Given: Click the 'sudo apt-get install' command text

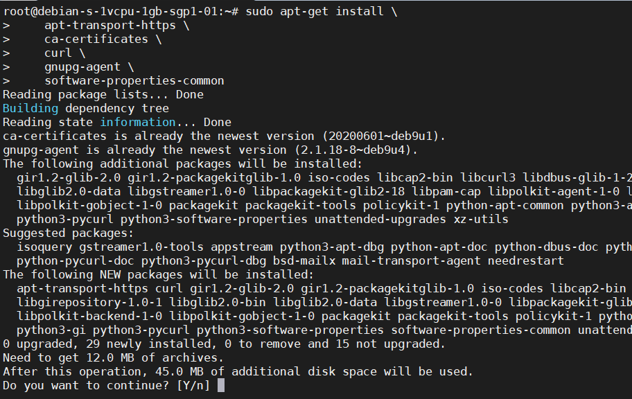Looking at the screenshot, I should point(323,11).
